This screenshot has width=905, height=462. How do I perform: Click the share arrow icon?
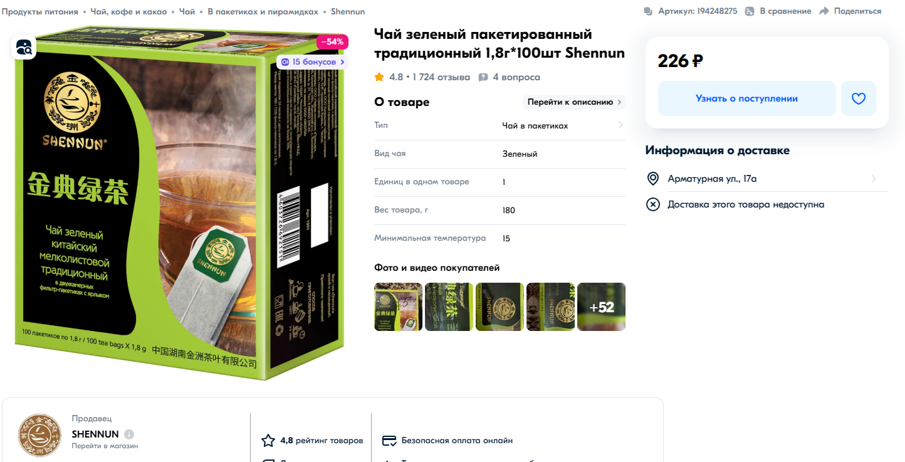(x=824, y=11)
